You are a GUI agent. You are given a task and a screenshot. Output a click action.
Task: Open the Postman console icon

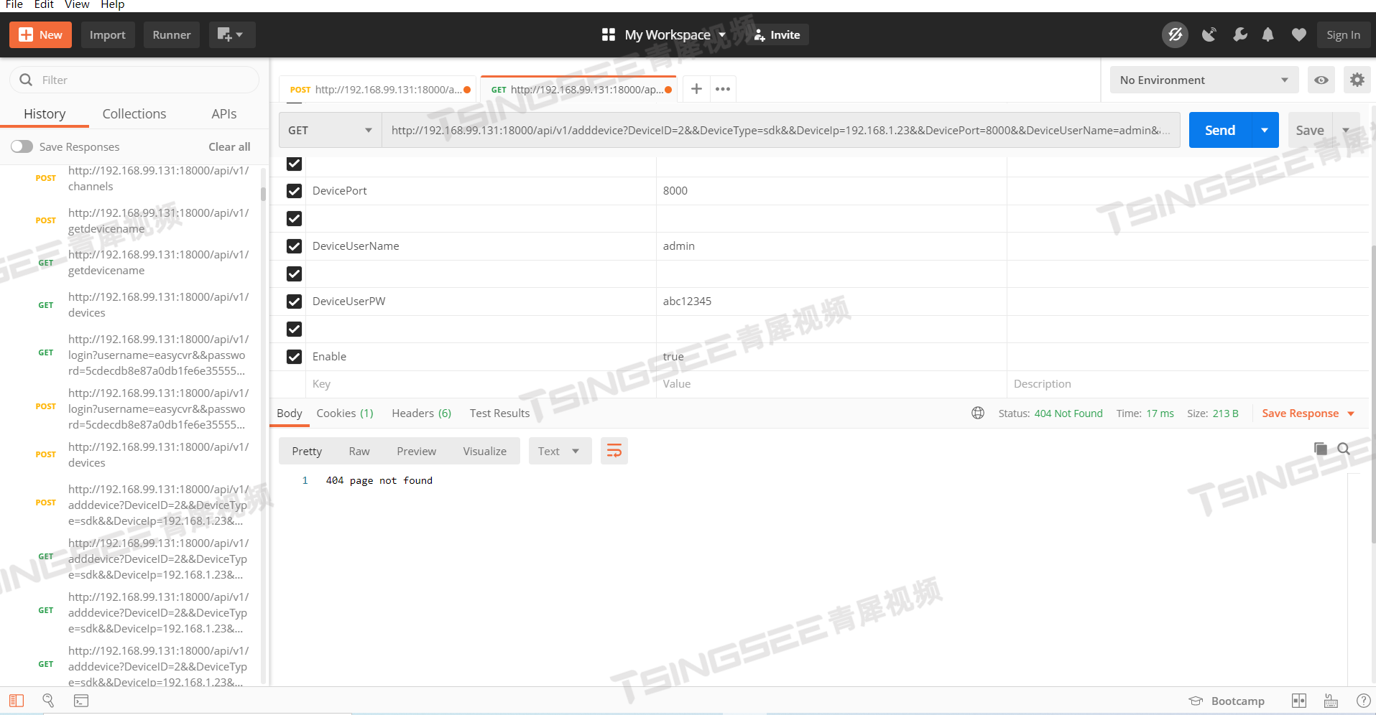[81, 701]
